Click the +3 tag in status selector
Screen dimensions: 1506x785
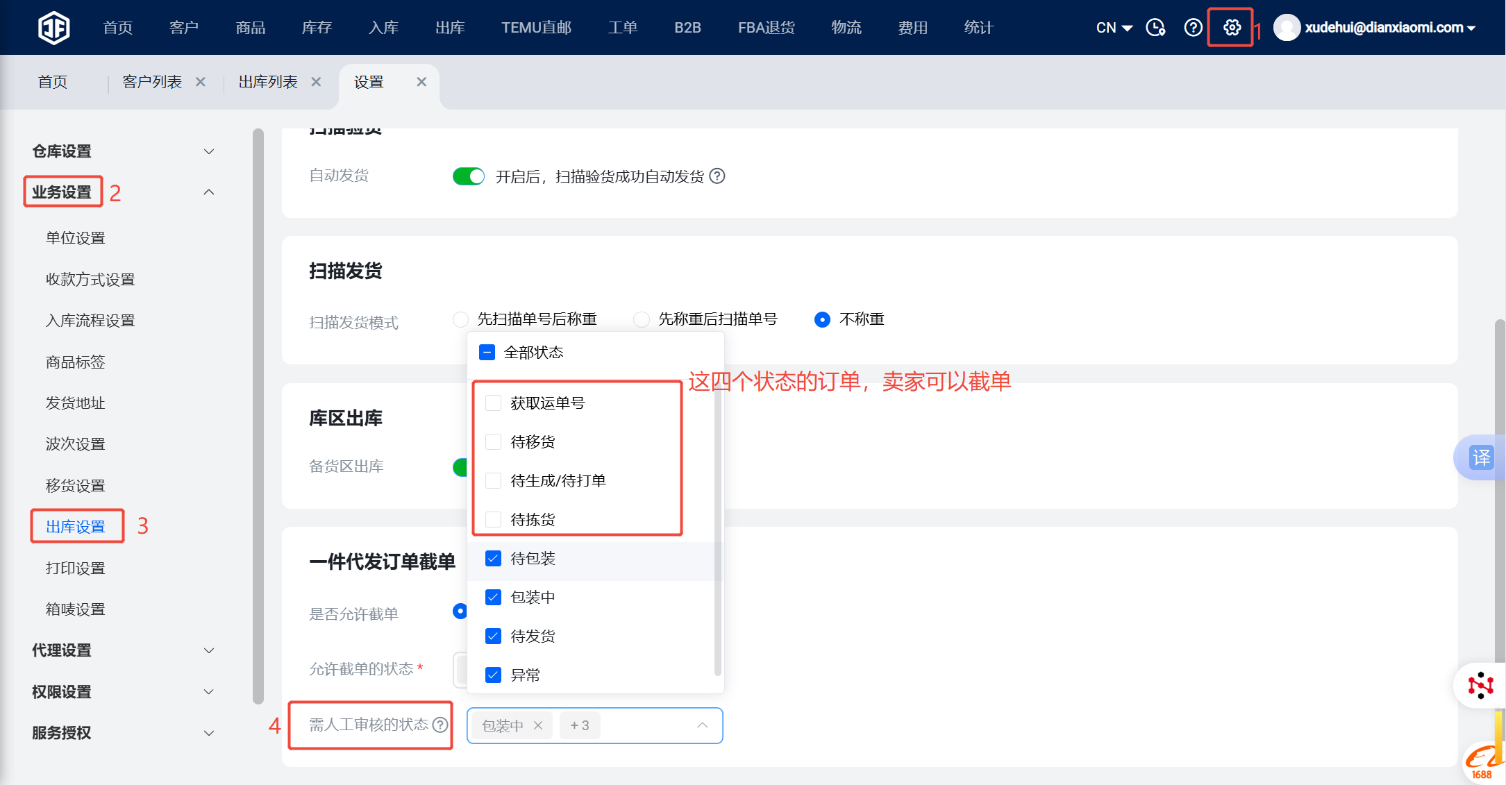580,725
